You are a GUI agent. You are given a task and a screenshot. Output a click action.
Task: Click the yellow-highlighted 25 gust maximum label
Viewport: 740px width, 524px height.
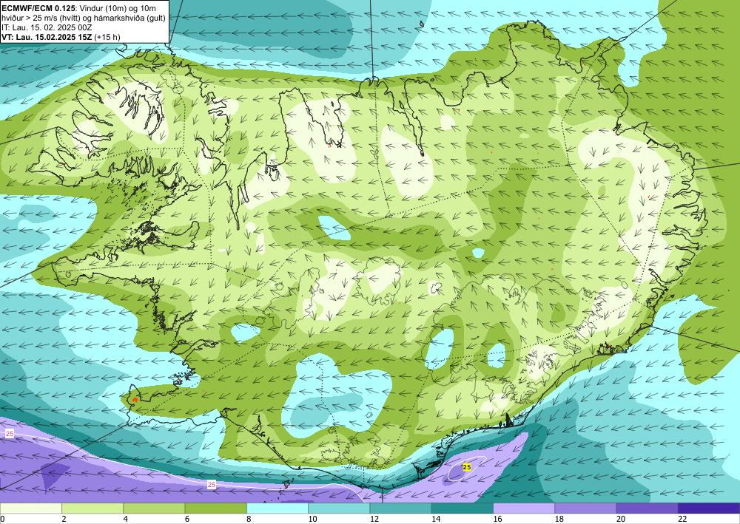coord(467,467)
